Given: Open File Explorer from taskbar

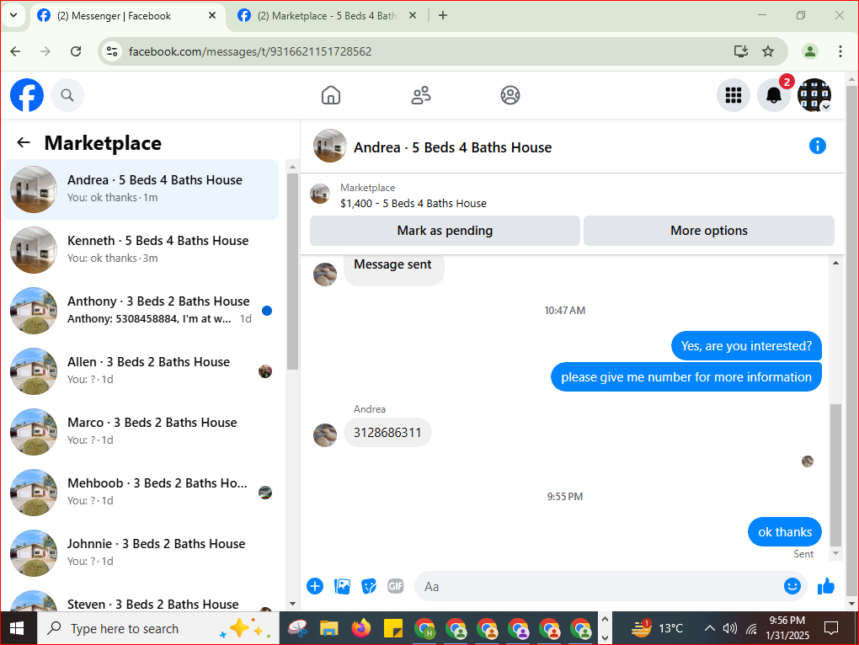Looking at the screenshot, I should [329, 628].
